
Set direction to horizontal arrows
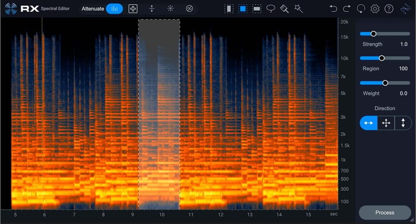(368, 123)
